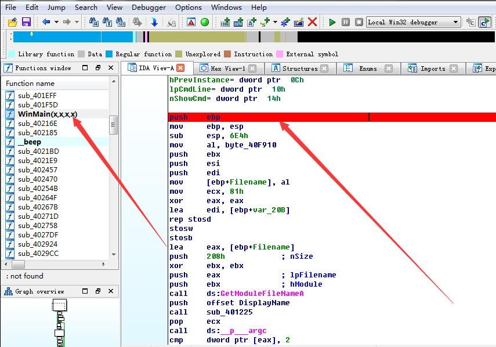Viewport: 496px width, 347px height.
Task: Click the Jump back blue arrow
Action: pyautogui.click(x=46, y=22)
